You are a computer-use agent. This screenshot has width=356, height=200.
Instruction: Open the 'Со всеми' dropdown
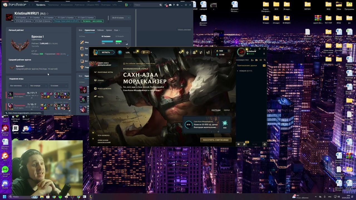pos(58,86)
